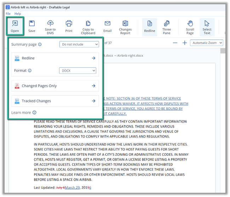Click the Format info icon
This screenshot has height=197, width=230.
click(30, 71)
